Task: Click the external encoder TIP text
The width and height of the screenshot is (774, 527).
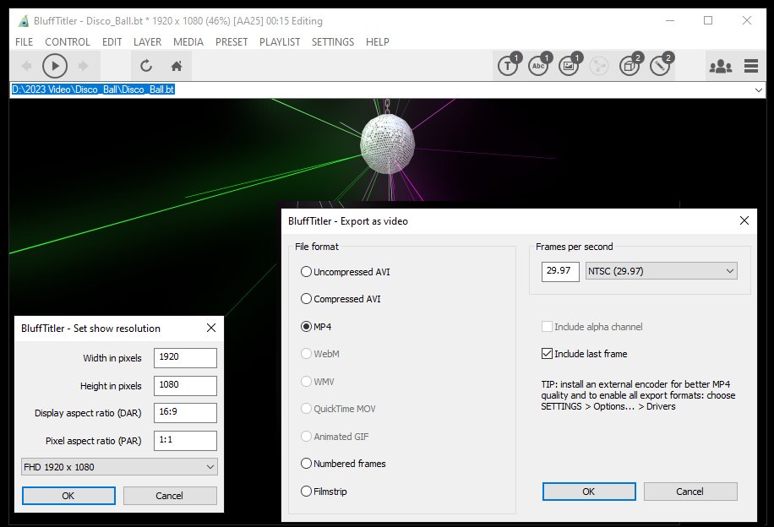Action: (x=638, y=395)
